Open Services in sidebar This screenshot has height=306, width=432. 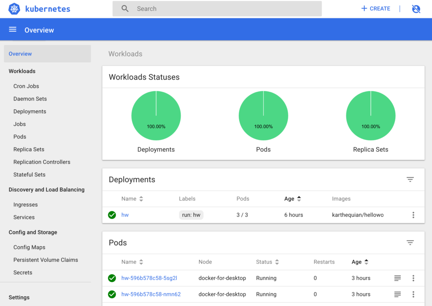tap(24, 218)
